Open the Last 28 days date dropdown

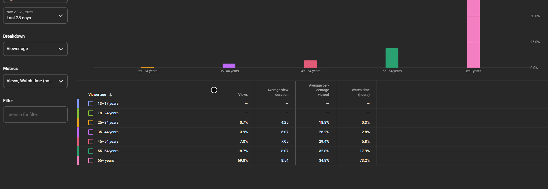pos(35,16)
